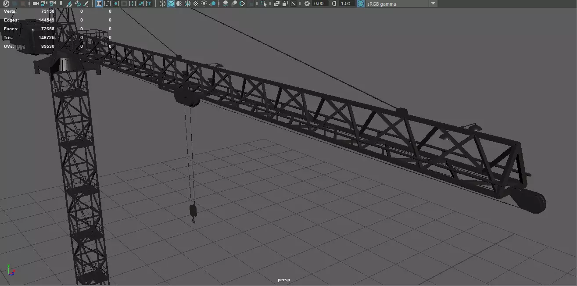The height and width of the screenshot is (286, 577).
Task: Toggle Motion Blur icon
Action: click(x=233, y=4)
